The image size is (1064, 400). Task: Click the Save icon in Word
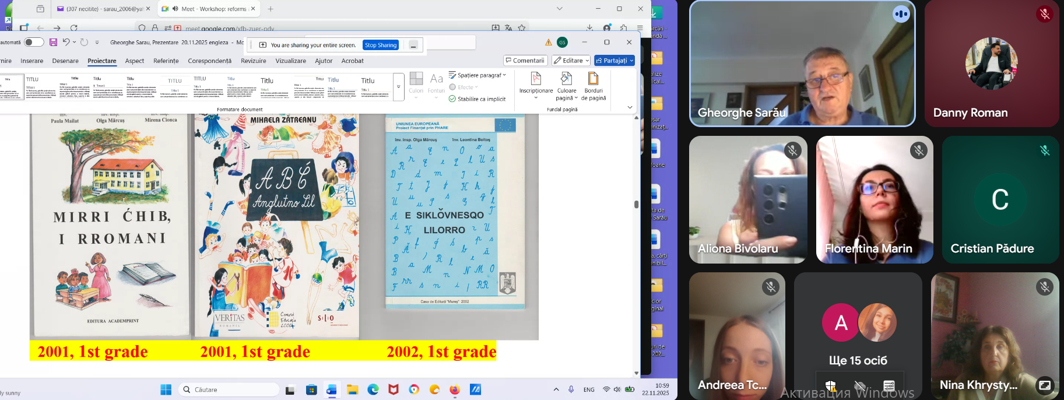point(53,42)
